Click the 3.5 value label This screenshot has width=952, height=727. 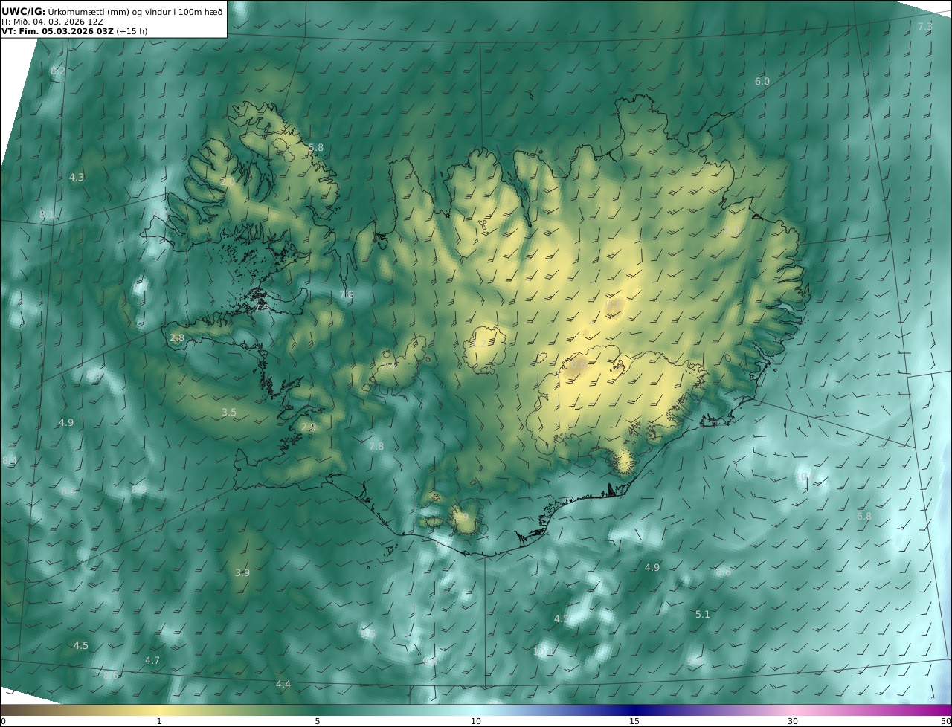pos(229,412)
